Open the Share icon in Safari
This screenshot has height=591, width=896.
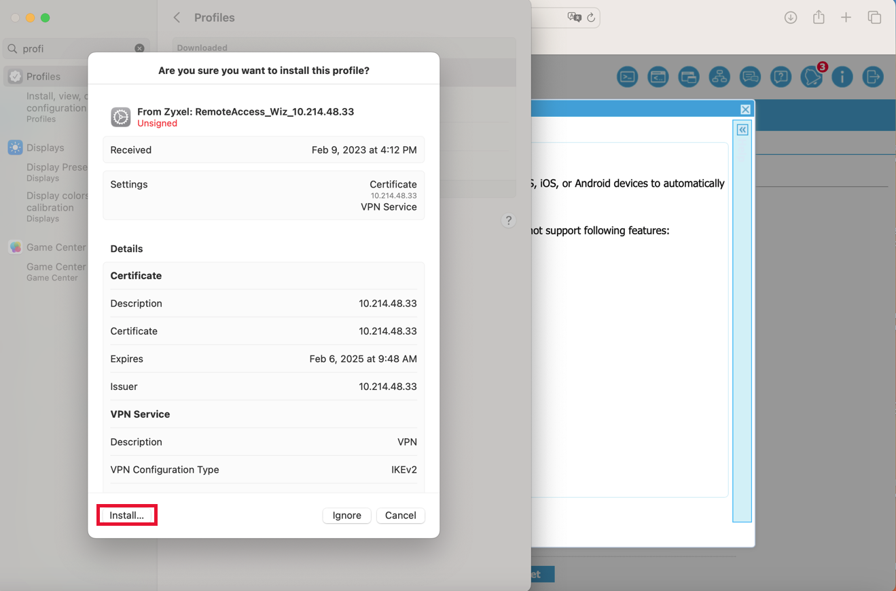click(819, 17)
